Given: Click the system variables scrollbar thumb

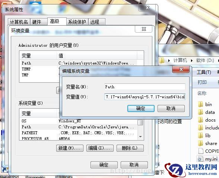Looking at the screenshot, I should (x=140, y=123).
